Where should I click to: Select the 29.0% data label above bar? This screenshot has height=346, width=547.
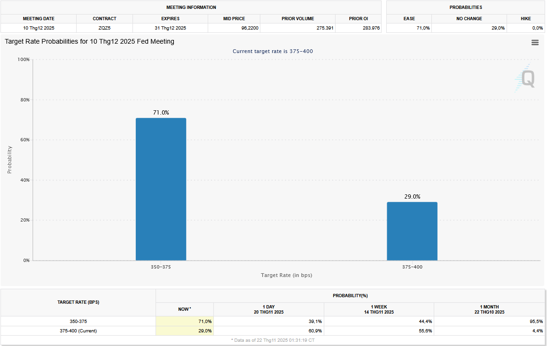pos(412,197)
